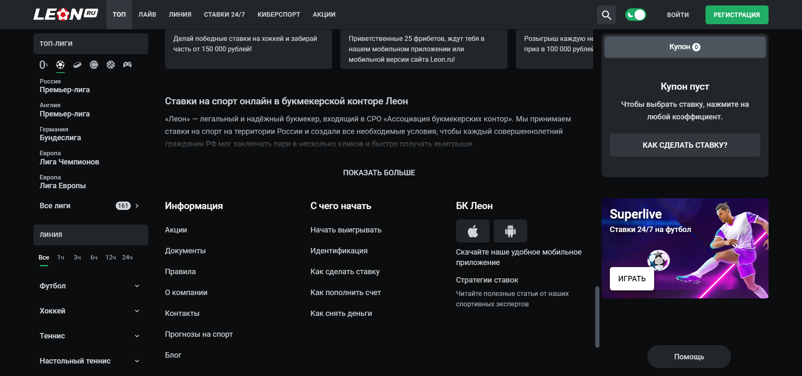Open the 25 freebets promo card

tap(424, 49)
